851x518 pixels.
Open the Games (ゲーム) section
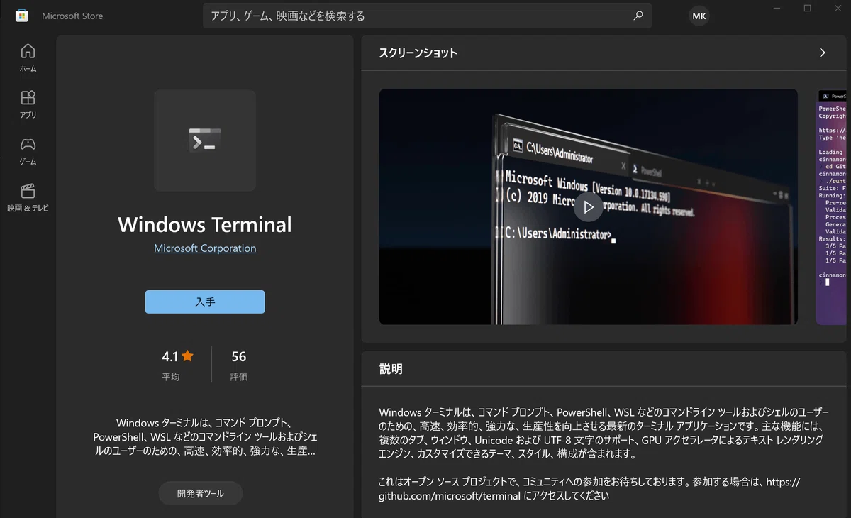tap(28, 151)
